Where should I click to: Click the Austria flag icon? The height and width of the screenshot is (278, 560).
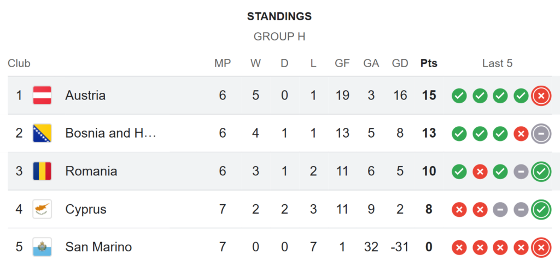[42, 96]
